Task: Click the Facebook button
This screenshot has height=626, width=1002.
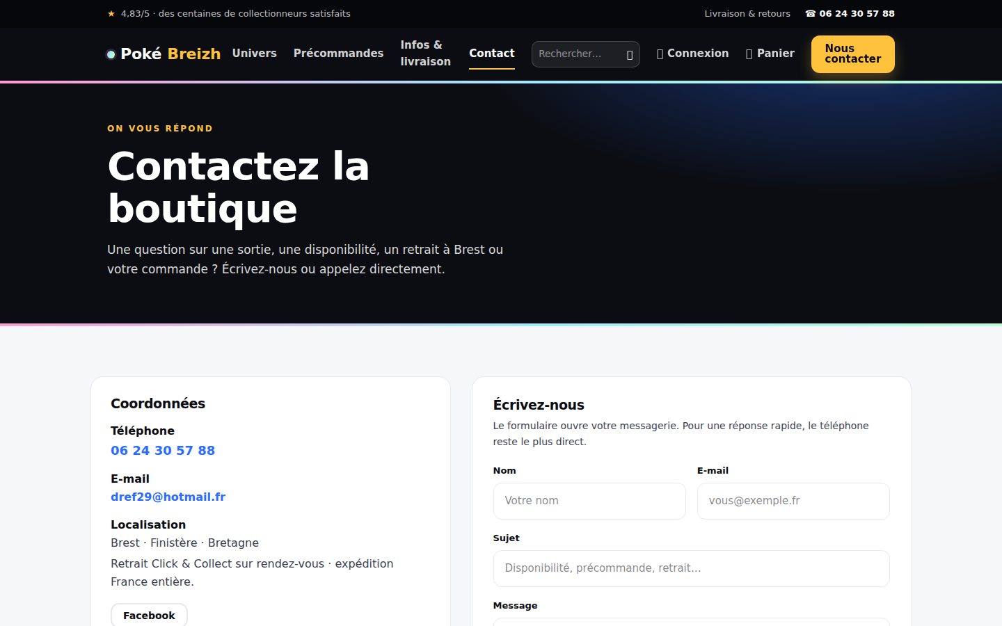Action: point(149,616)
